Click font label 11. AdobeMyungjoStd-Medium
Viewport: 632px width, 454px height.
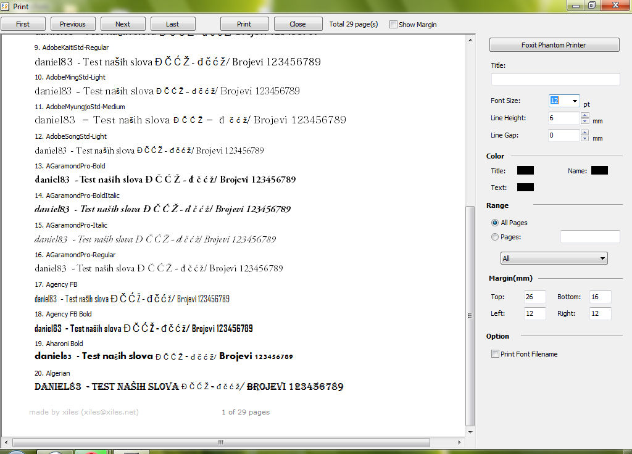point(80,107)
